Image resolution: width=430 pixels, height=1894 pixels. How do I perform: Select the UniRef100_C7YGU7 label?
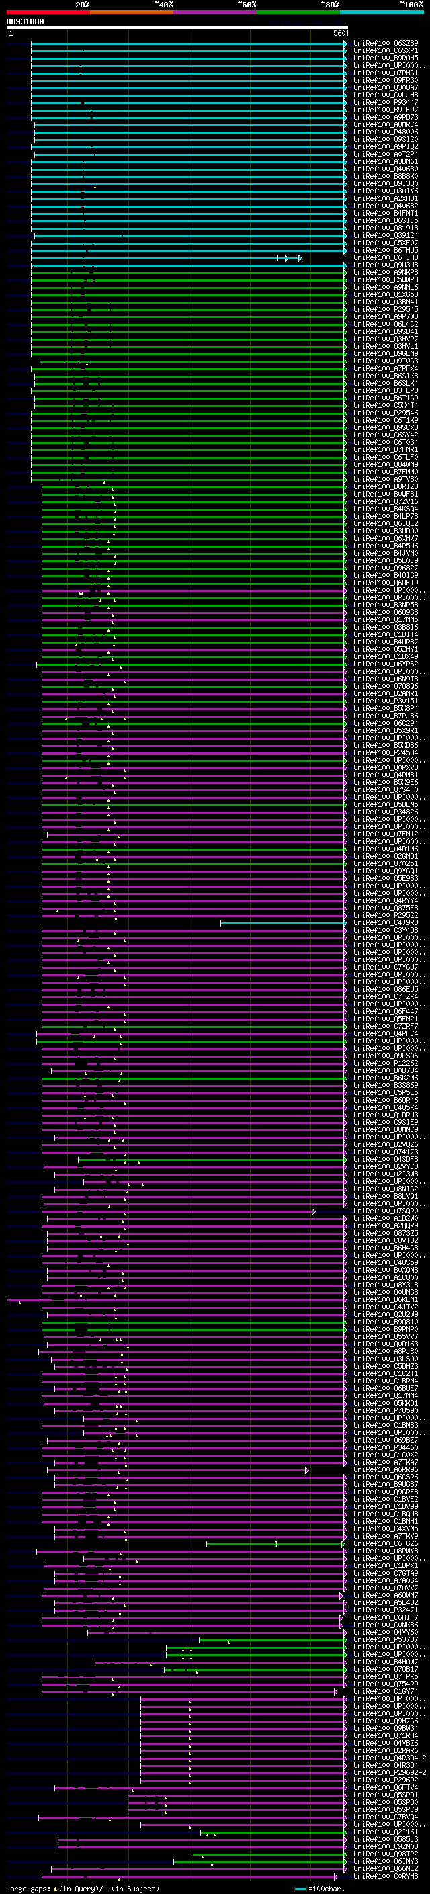coord(386,967)
